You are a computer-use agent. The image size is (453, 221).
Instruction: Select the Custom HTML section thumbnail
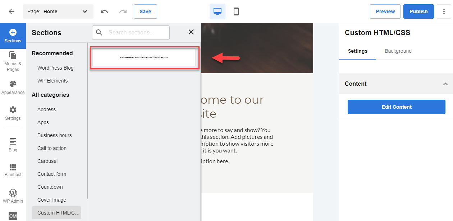[x=144, y=58]
